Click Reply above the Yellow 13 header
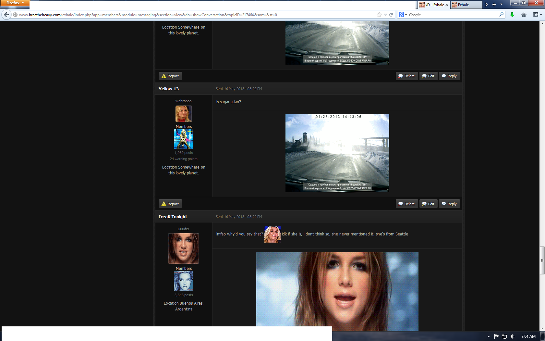The image size is (545, 341). point(449,76)
